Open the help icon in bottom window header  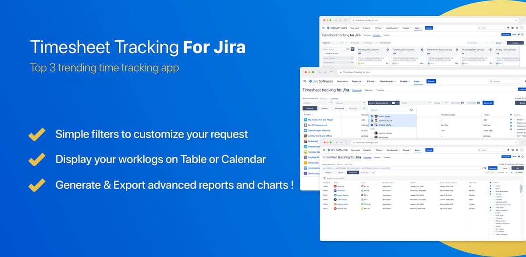point(512,150)
